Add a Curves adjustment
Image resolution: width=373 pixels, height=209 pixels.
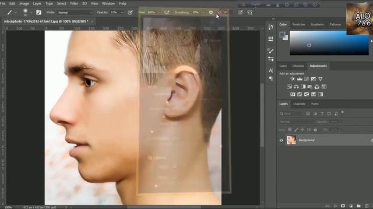pos(307,79)
